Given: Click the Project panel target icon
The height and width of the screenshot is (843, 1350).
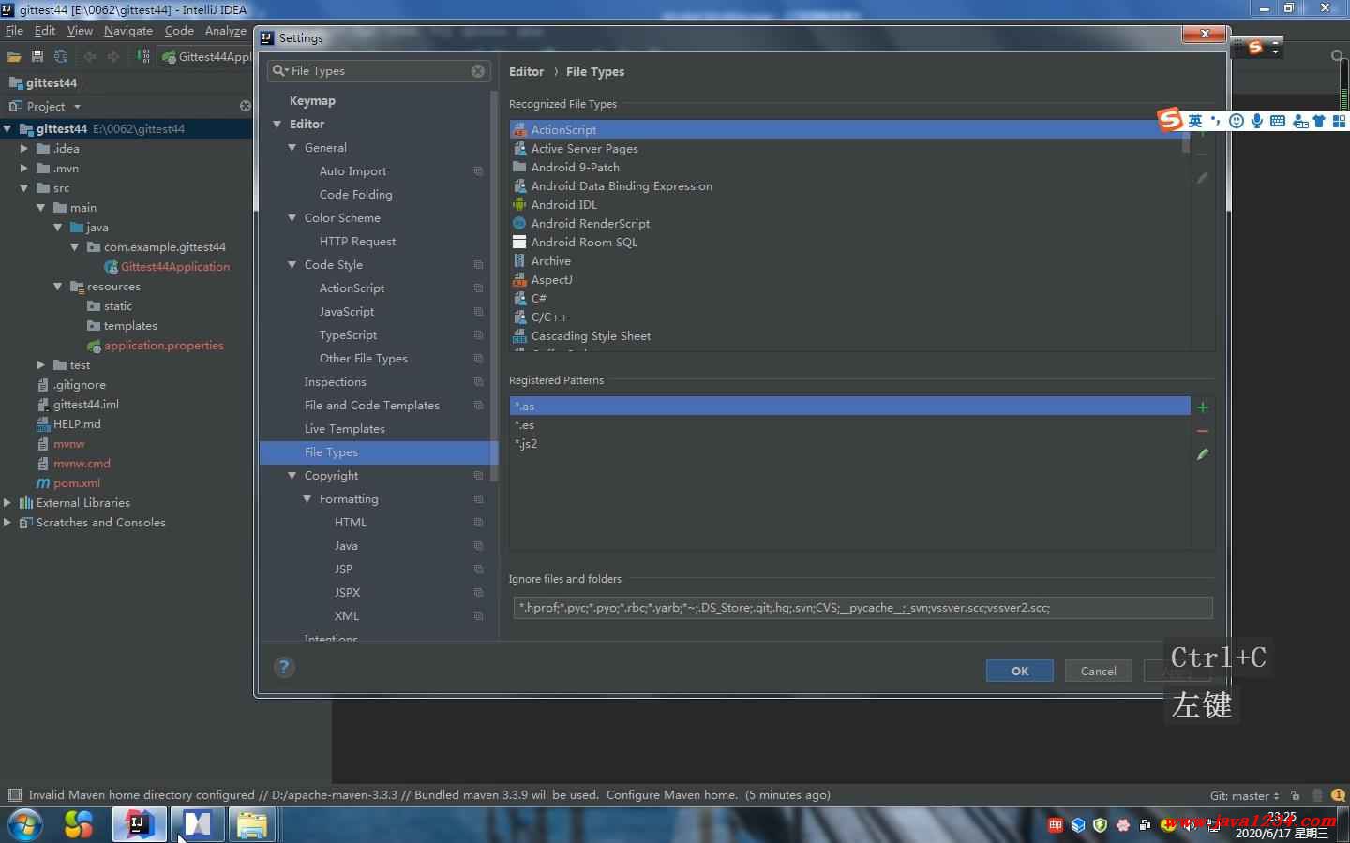Looking at the screenshot, I should click(x=246, y=106).
